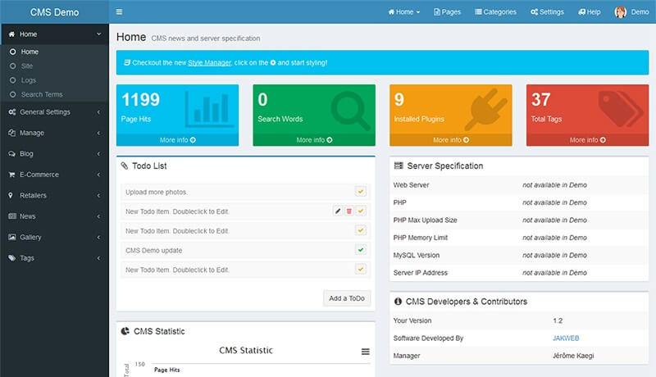Open Categories in the top navbar
The image size is (656, 377).
tap(496, 12)
